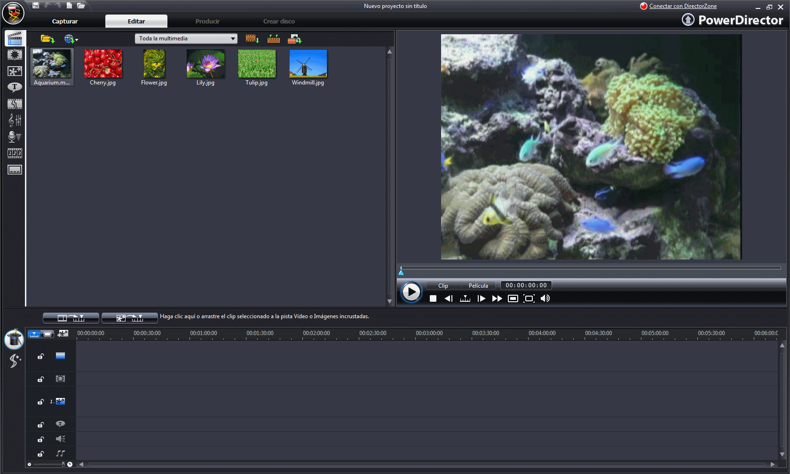Open the Voice-Over recording room icon
Viewport: 790px width, 474px height.
[15, 137]
